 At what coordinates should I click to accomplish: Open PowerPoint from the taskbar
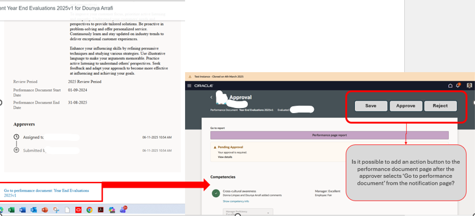pyautogui.click(x=45, y=210)
